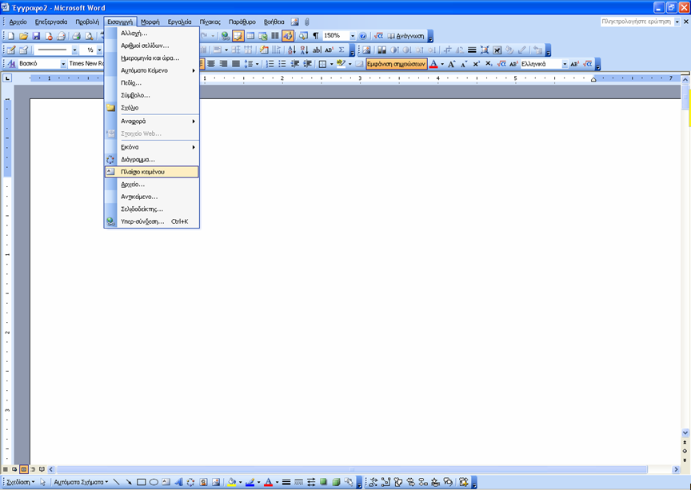691x490 pixels.
Task: Switch to Print Layout view button
Action: pyautogui.click(x=24, y=469)
